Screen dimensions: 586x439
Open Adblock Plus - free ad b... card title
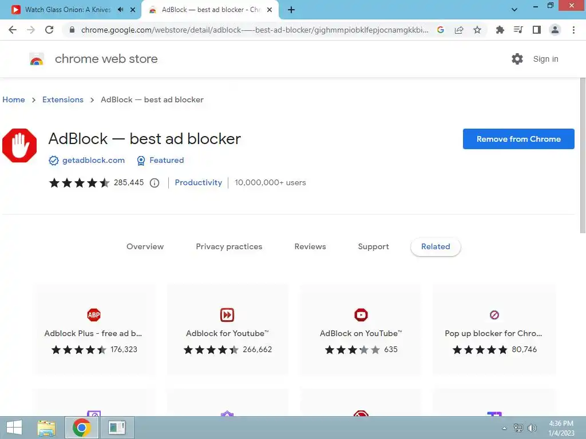pos(93,333)
